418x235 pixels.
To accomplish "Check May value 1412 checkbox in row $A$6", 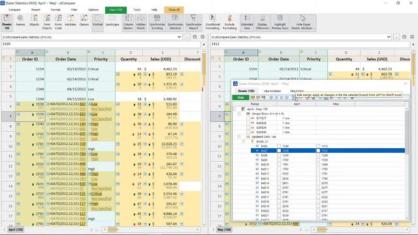I will [x=318, y=146].
